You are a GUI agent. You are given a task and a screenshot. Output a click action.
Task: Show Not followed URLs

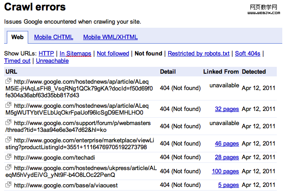point(113,54)
